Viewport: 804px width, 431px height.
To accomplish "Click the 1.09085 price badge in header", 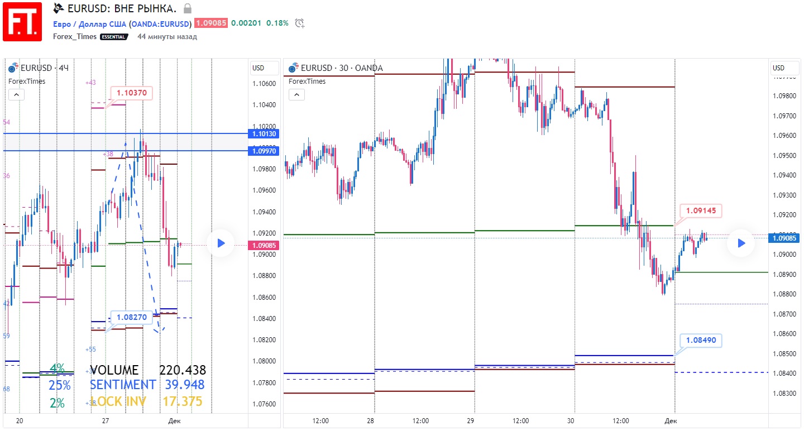I will click(211, 23).
